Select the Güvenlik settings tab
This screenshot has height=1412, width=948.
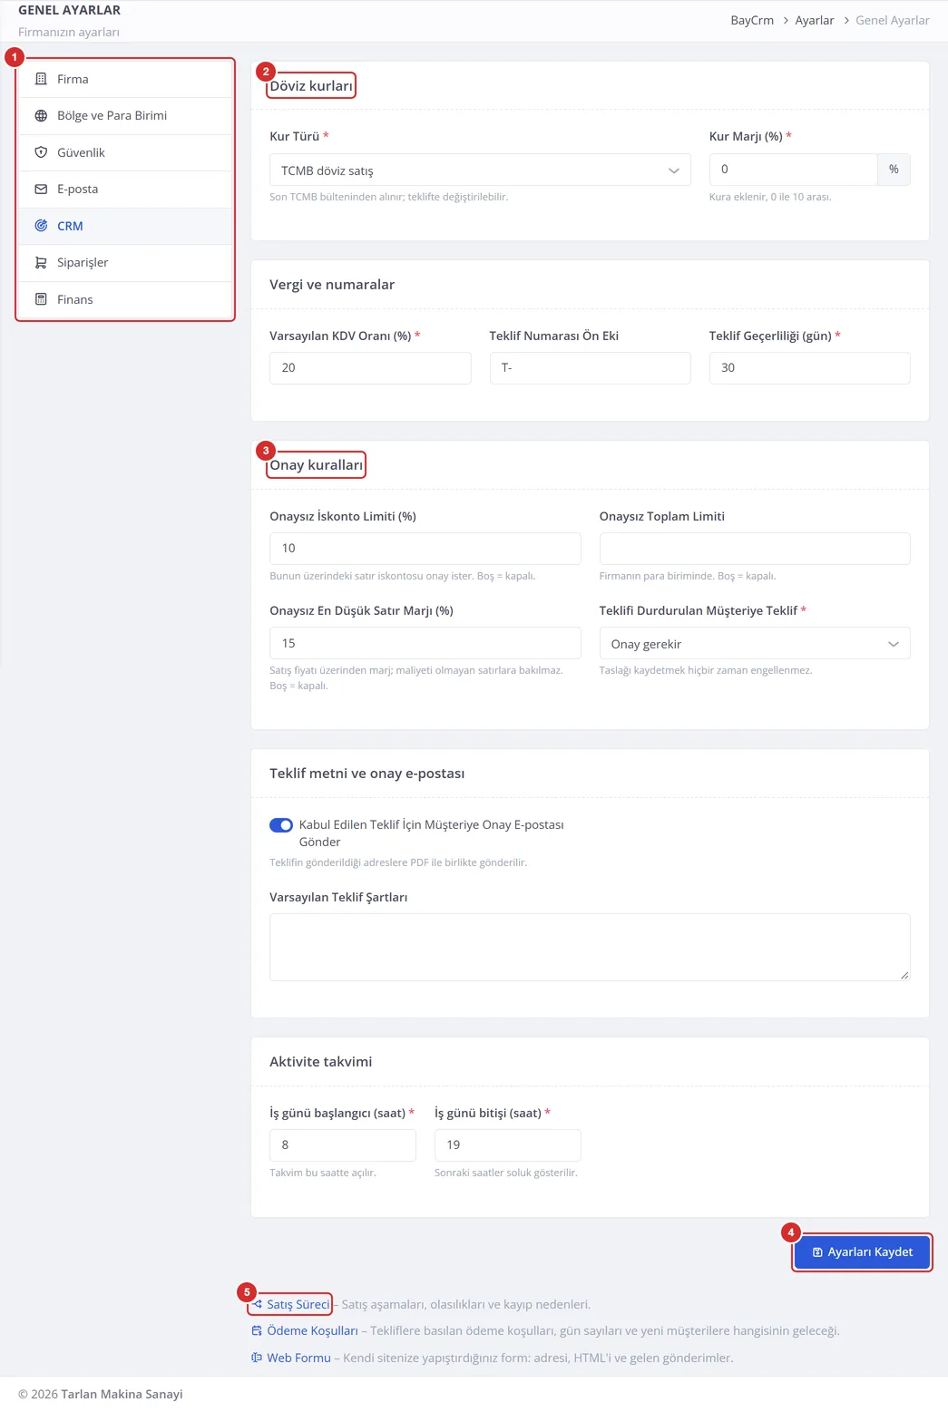coord(125,152)
